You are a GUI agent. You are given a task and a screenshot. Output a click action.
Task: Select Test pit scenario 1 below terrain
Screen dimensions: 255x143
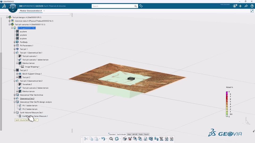pos(35,60)
